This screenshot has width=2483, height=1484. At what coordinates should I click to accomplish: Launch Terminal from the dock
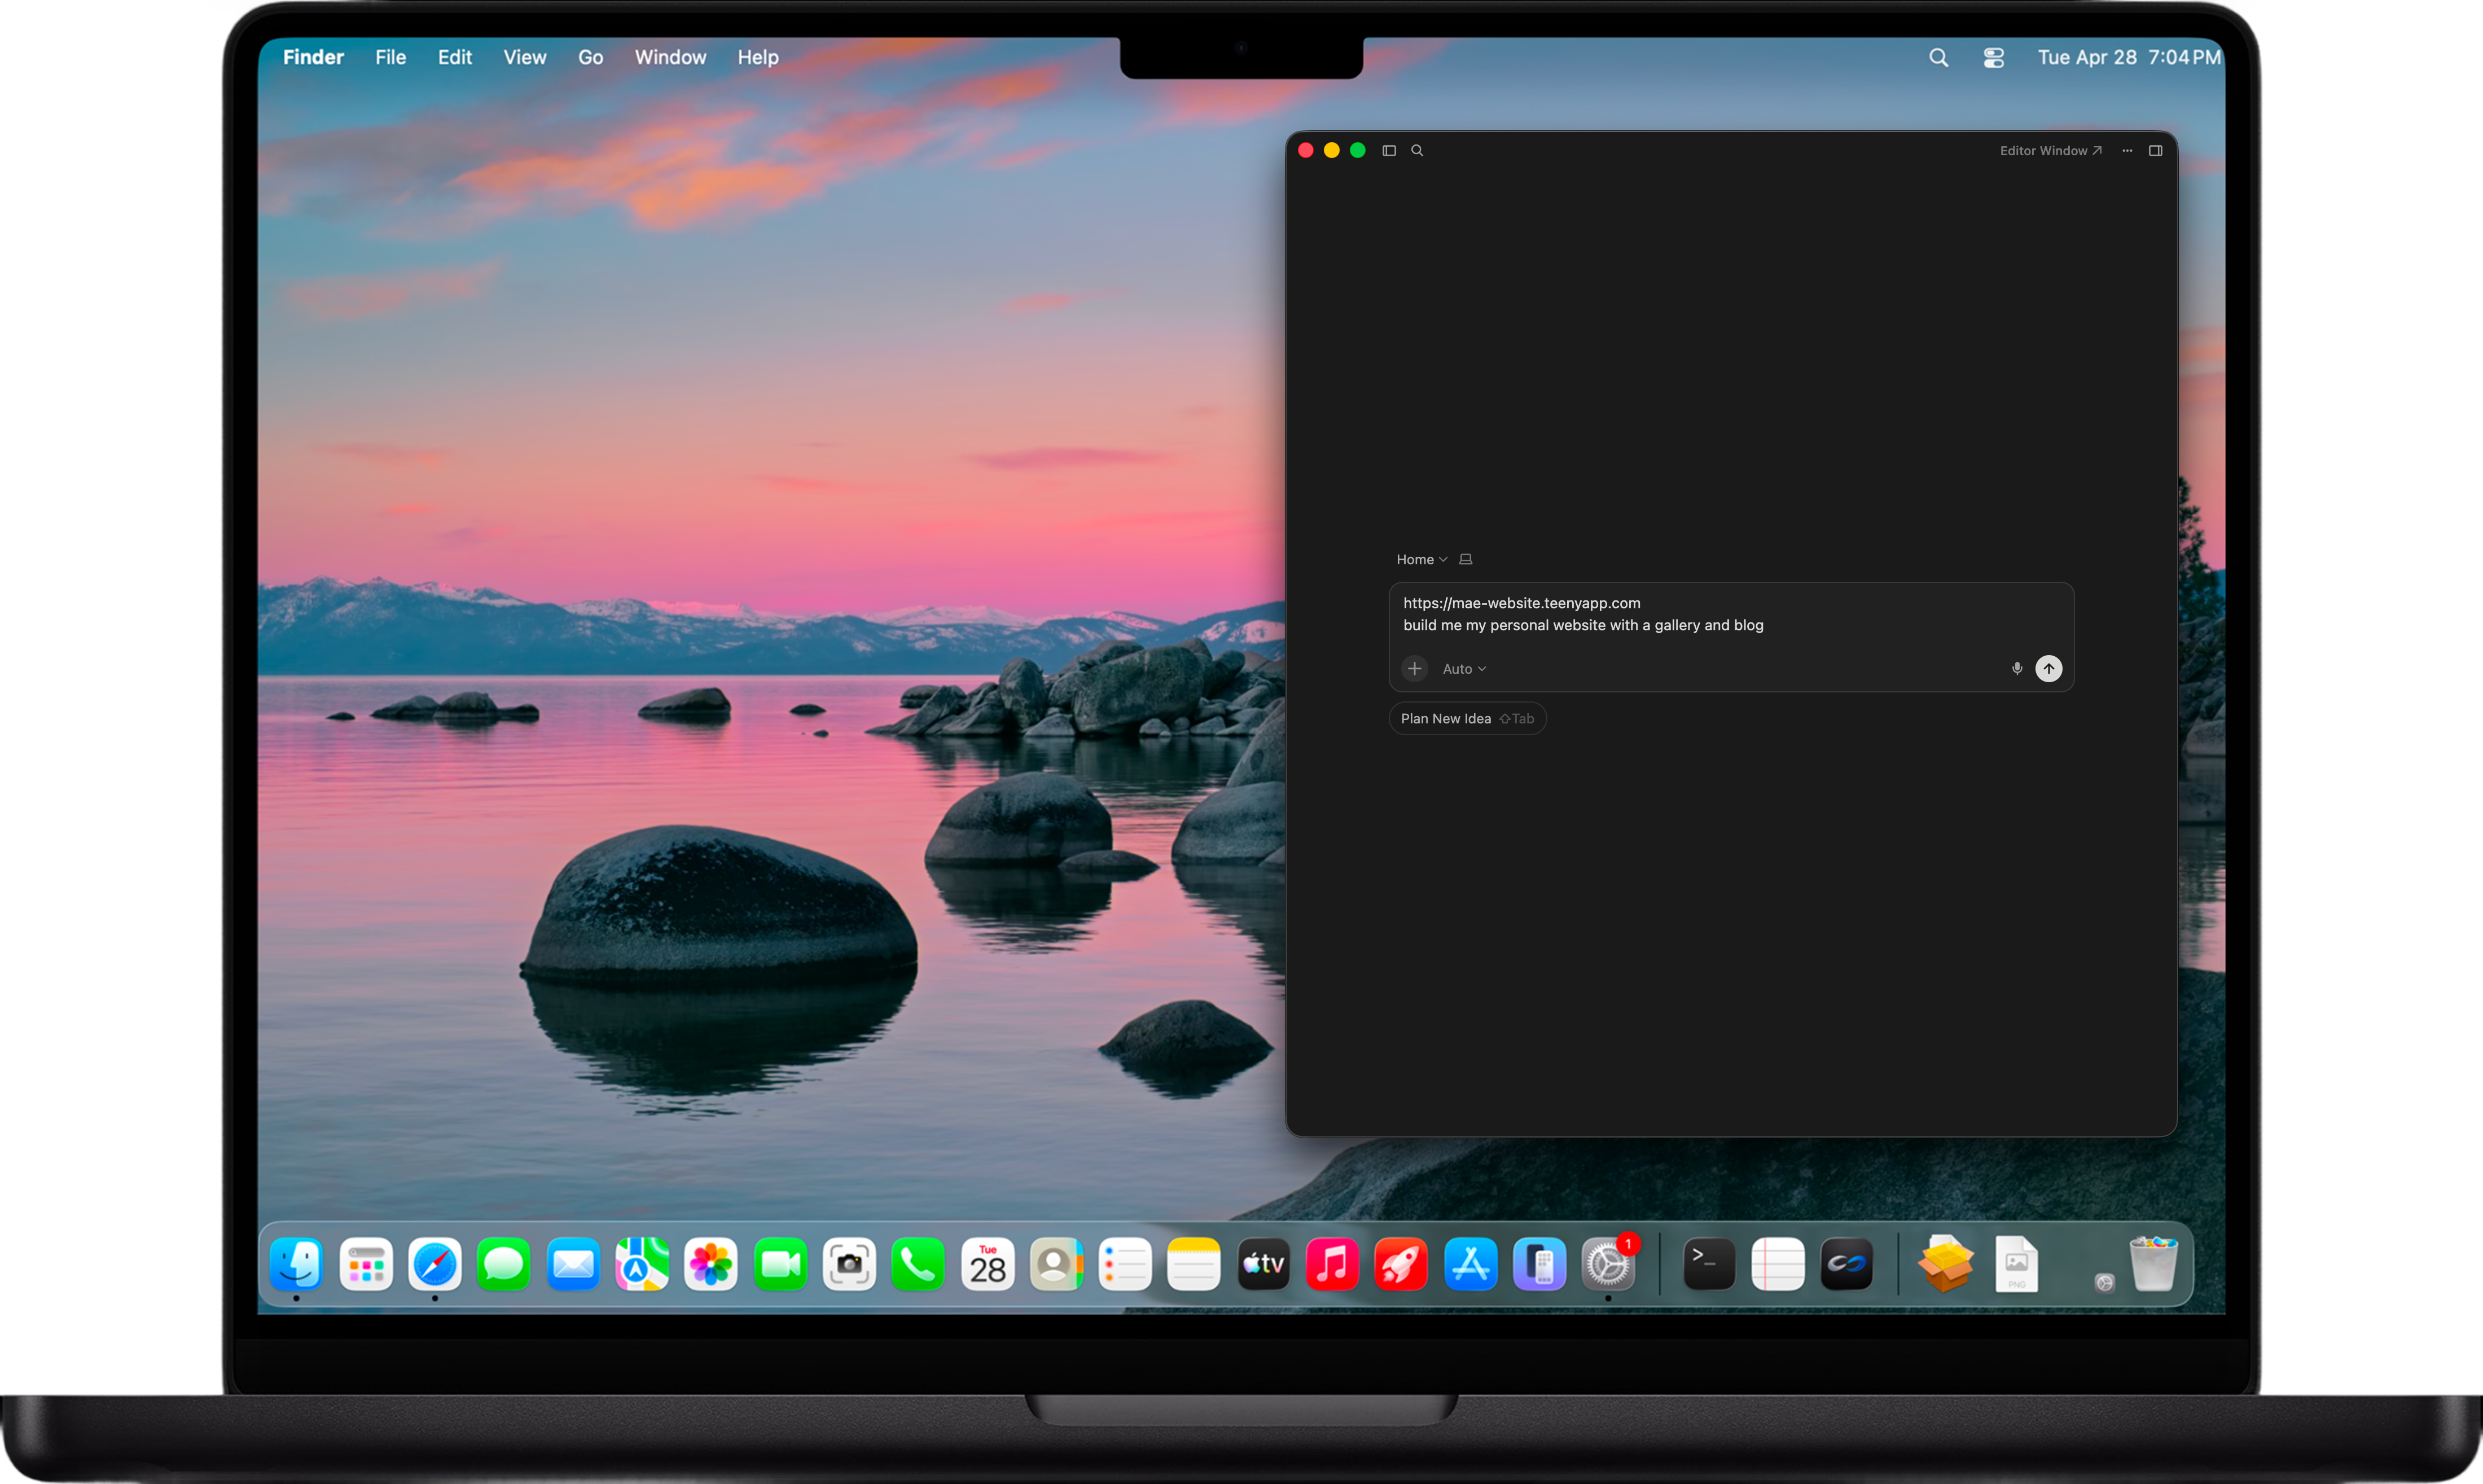click(x=1709, y=1265)
